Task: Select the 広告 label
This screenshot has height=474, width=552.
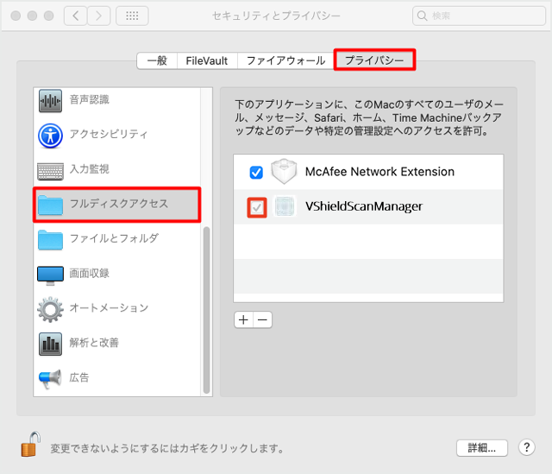Action: pos(79,378)
